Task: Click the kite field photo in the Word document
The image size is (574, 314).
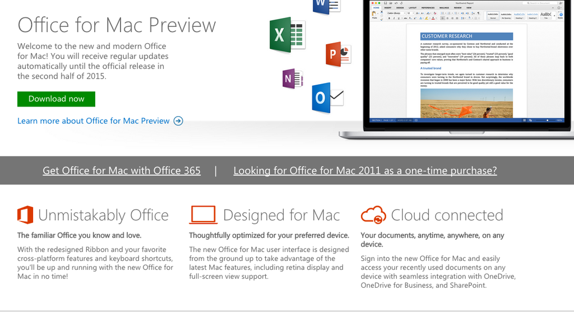Action: tap(466, 103)
